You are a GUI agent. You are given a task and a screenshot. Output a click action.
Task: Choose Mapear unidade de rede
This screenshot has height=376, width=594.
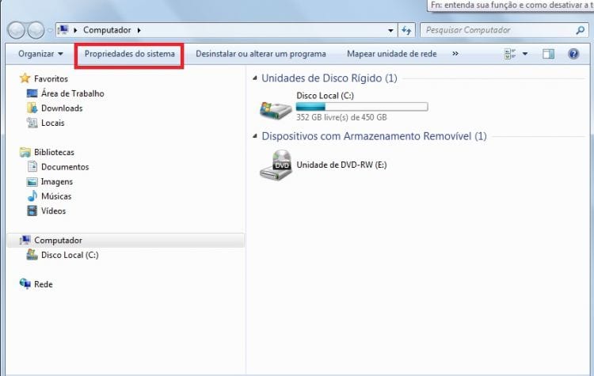coord(392,54)
